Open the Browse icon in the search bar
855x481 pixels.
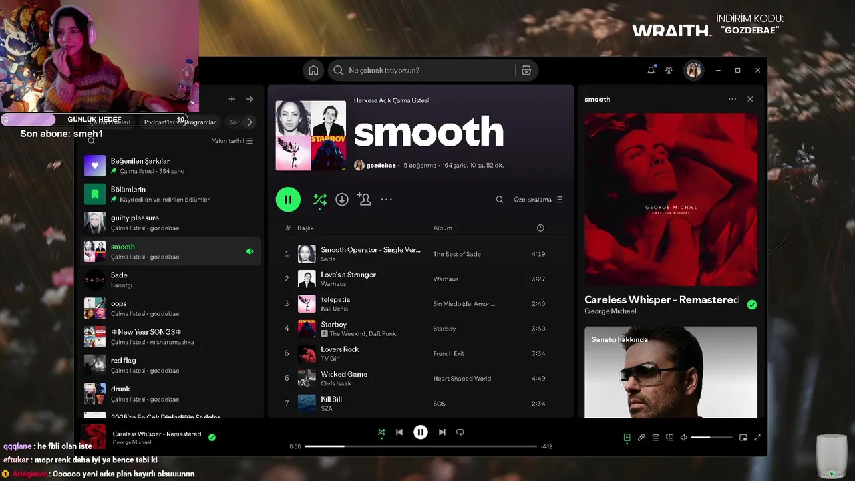tap(526, 70)
